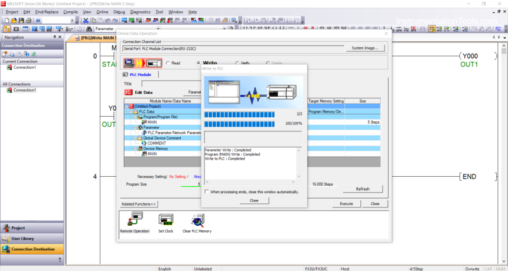Open the dropdown next to the Help icon
Image resolution: width=508 pixels, height=271 pixels.
(x=73, y=21)
